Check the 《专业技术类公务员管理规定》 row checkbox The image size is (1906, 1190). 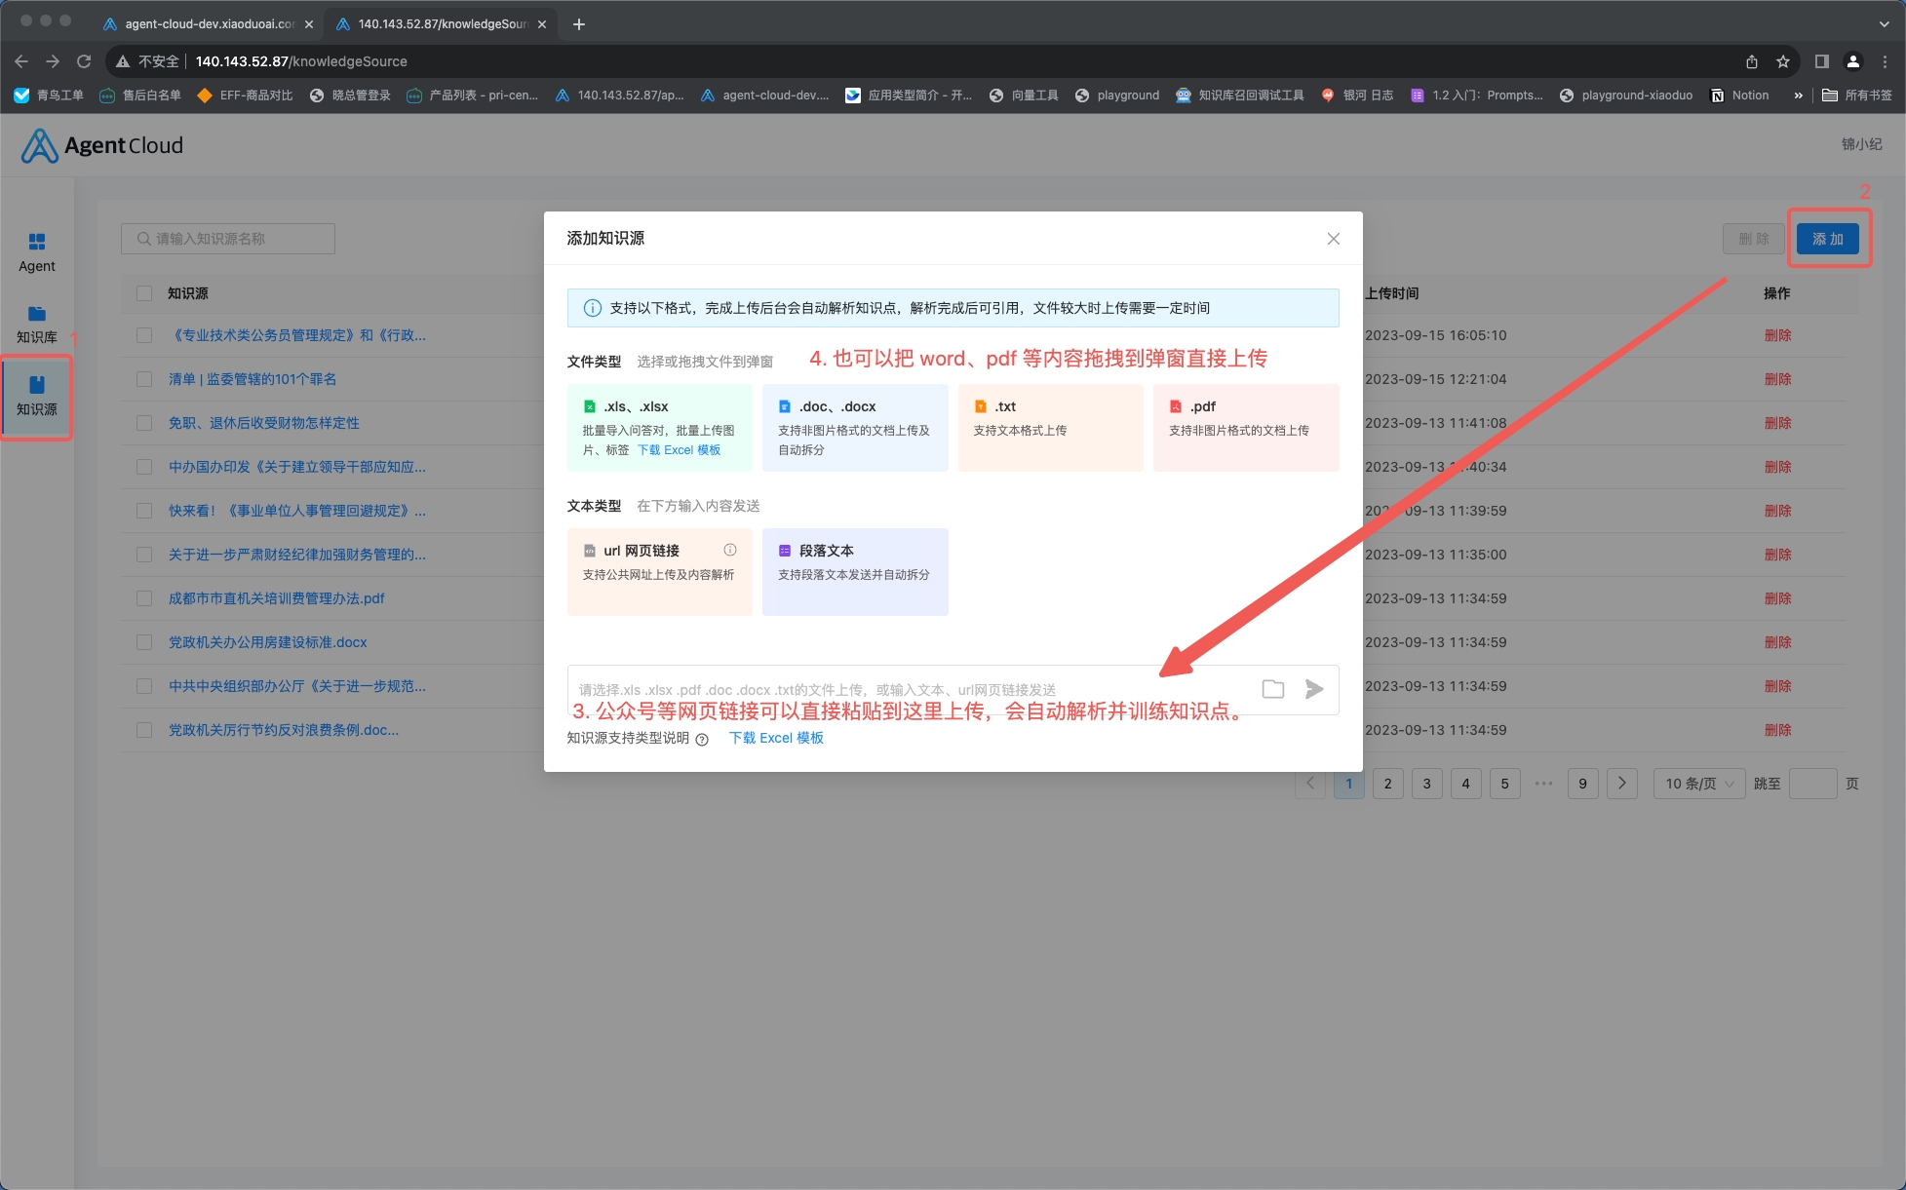click(x=144, y=335)
